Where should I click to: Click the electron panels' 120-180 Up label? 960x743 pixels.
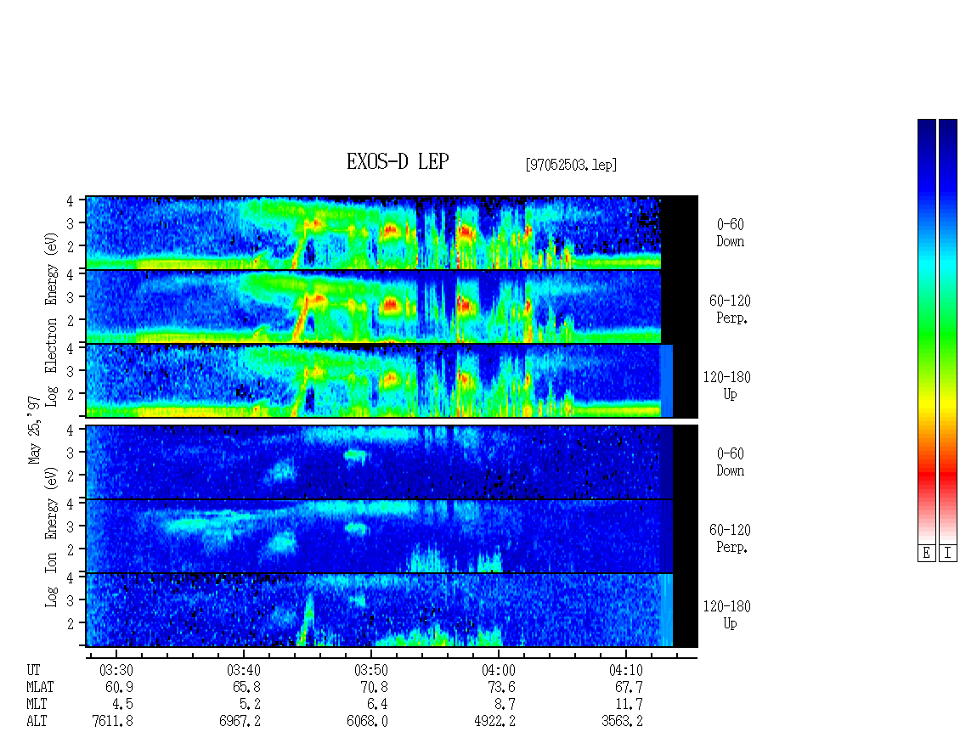point(726,386)
